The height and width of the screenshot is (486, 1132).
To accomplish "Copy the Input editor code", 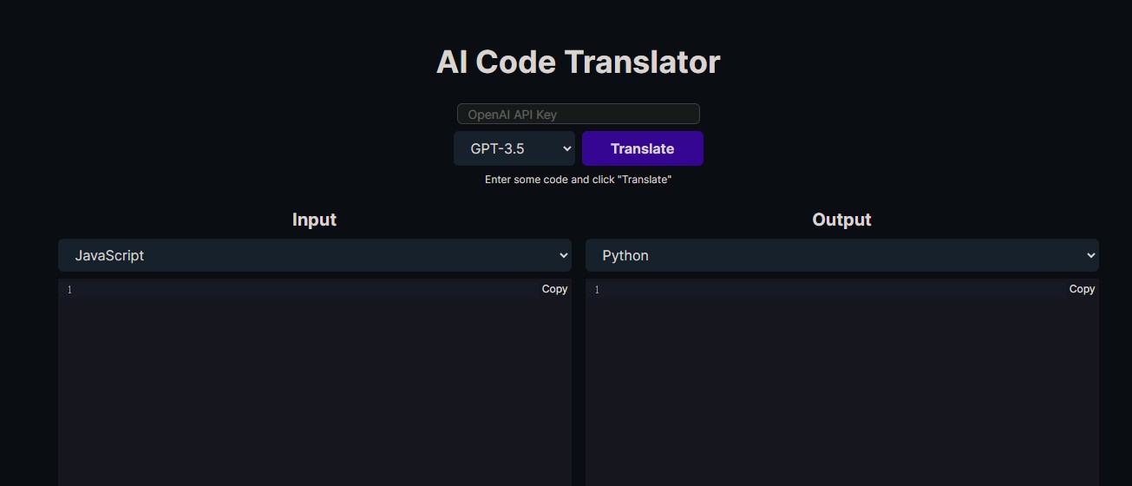I will (554, 289).
